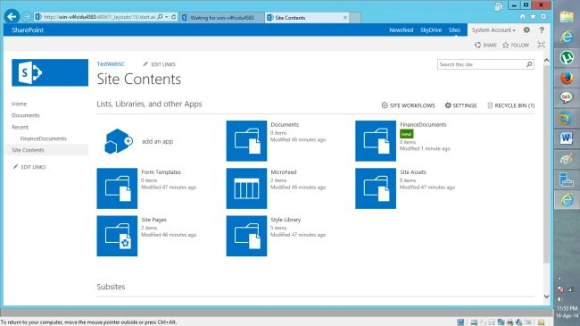The height and width of the screenshot is (326, 580).
Task: Open browser favorites star icon
Action: (x=533, y=17)
